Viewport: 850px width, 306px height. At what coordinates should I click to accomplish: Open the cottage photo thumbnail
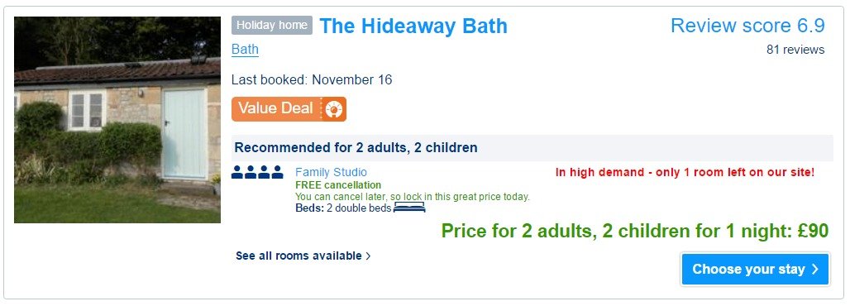point(117,120)
